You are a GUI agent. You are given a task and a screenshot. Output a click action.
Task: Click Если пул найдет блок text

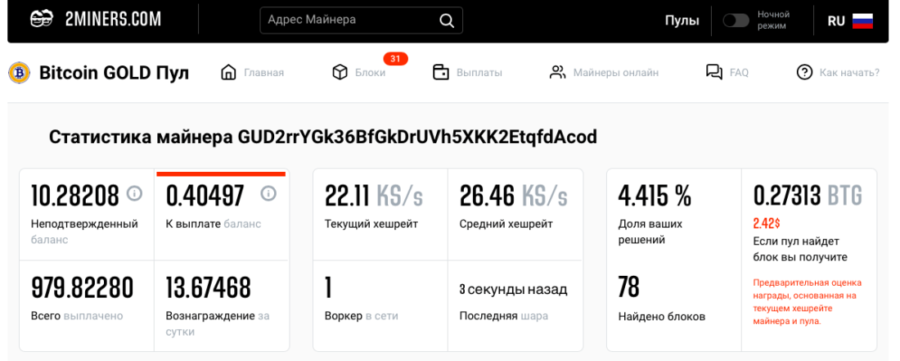click(800, 249)
